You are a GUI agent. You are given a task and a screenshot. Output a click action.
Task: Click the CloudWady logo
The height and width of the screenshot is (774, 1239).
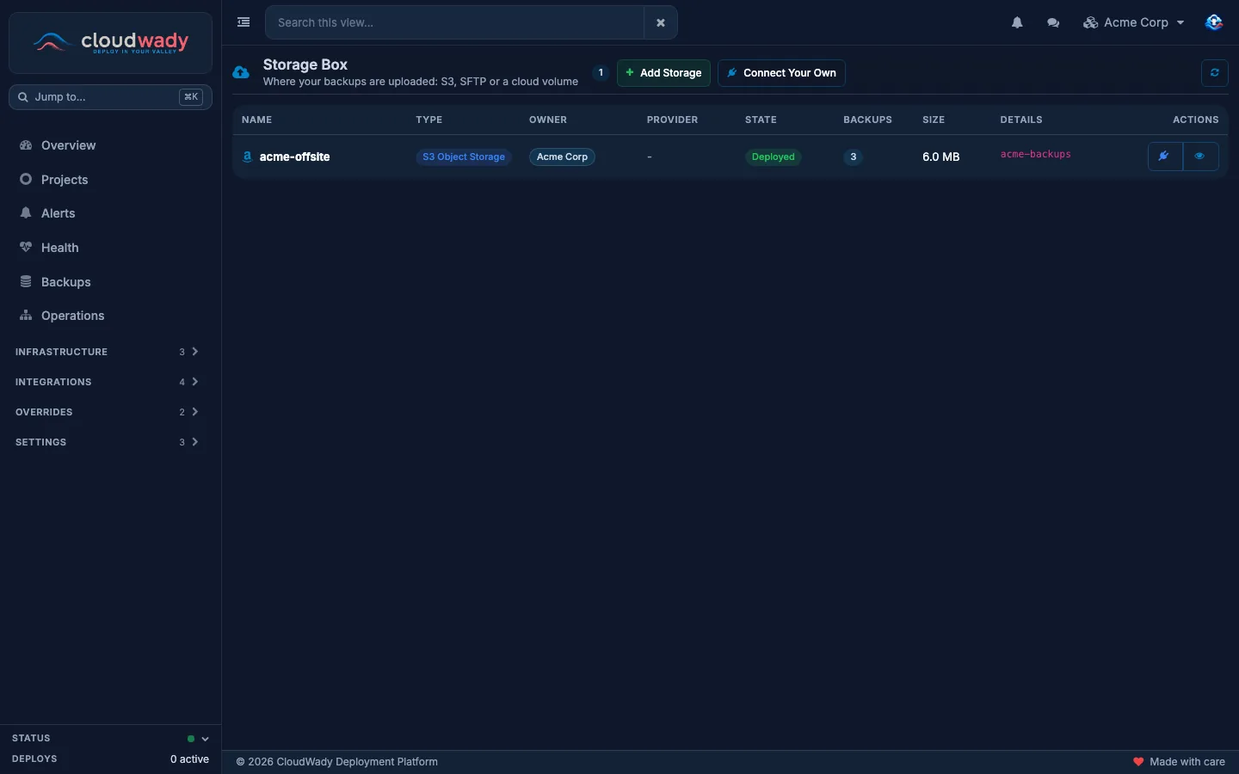(x=110, y=42)
